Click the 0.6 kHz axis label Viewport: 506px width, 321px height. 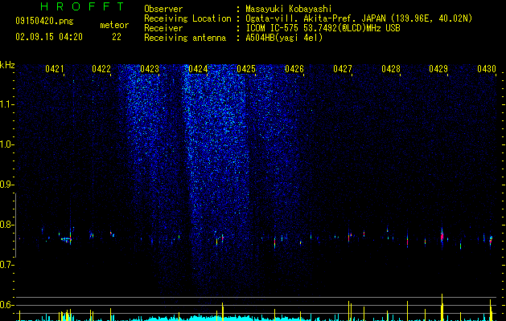click(x=6, y=305)
